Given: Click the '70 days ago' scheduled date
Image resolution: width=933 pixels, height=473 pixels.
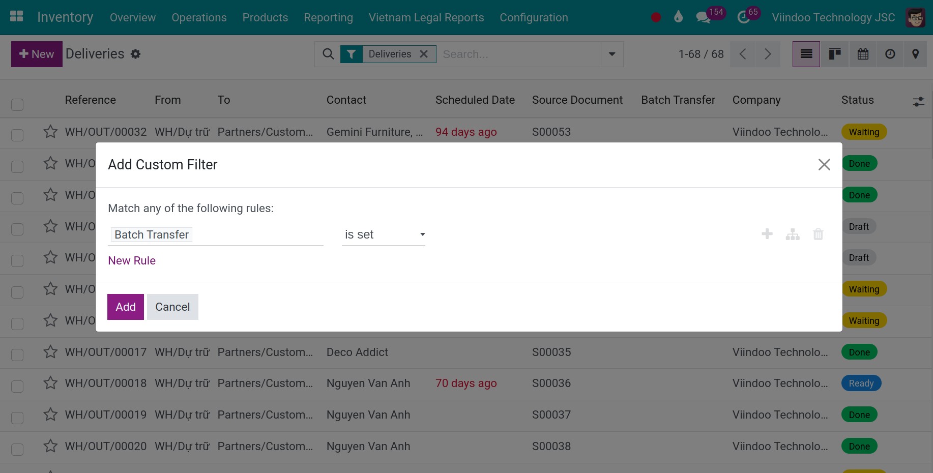Looking at the screenshot, I should tap(466, 383).
